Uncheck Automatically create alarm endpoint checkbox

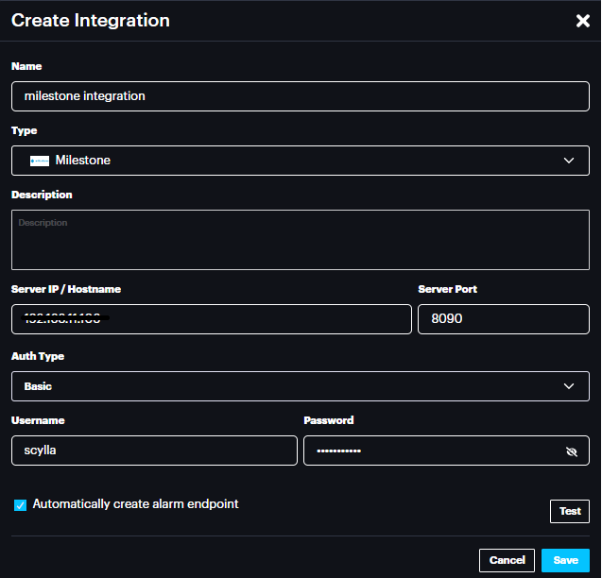[20, 505]
